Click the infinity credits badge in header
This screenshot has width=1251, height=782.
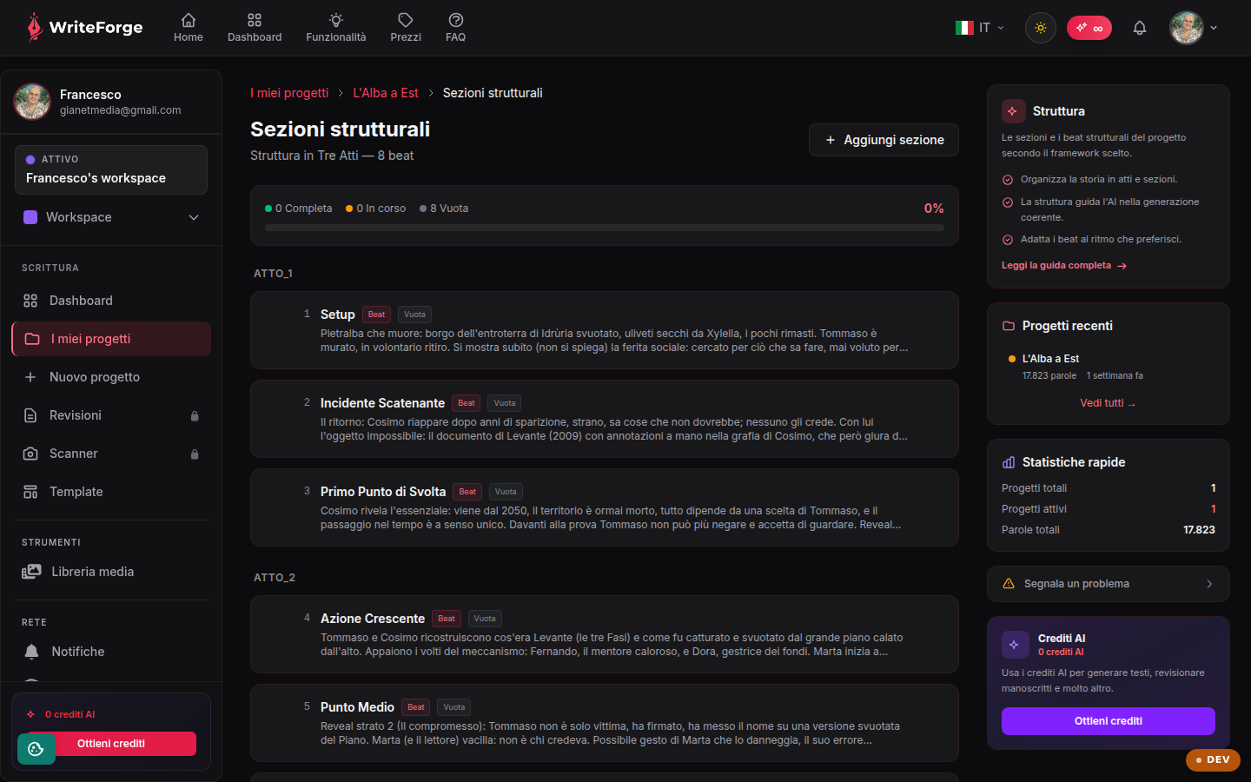tap(1089, 28)
